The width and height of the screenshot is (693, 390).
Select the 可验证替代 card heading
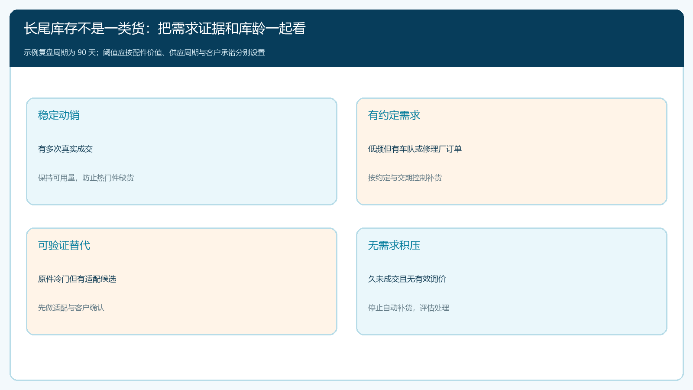click(x=64, y=245)
